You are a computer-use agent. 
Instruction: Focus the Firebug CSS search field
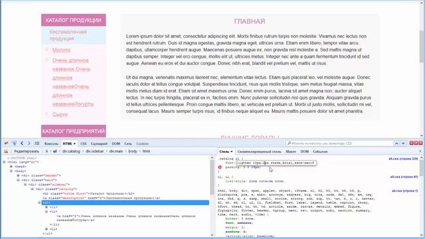[x=339, y=143]
